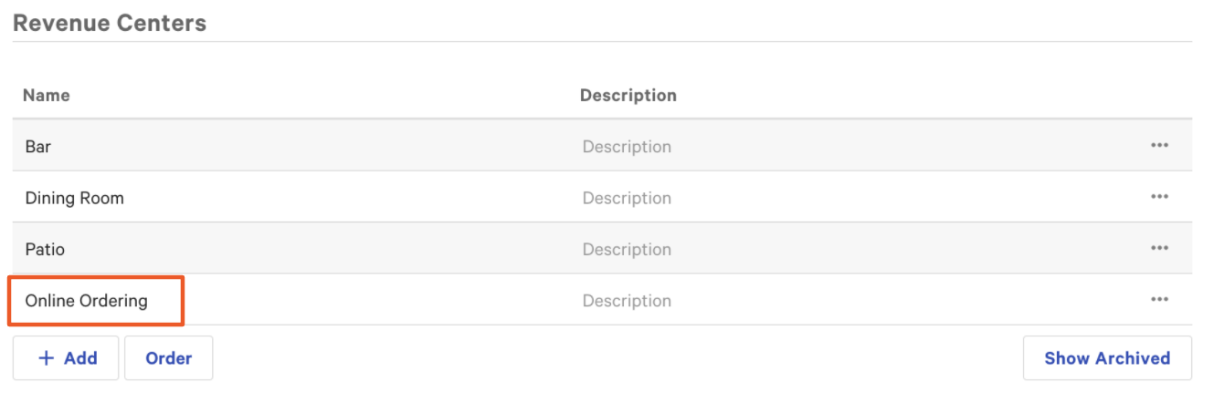
Task: Click the Description column header
Action: click(628, 95)
